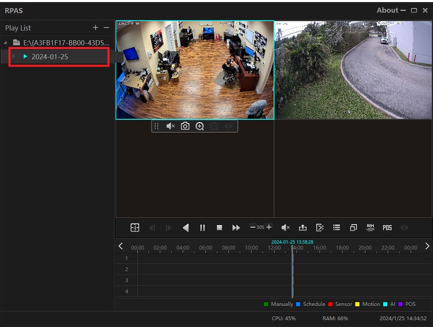Click the green Manually legend swatch

(x=266, y=304)
